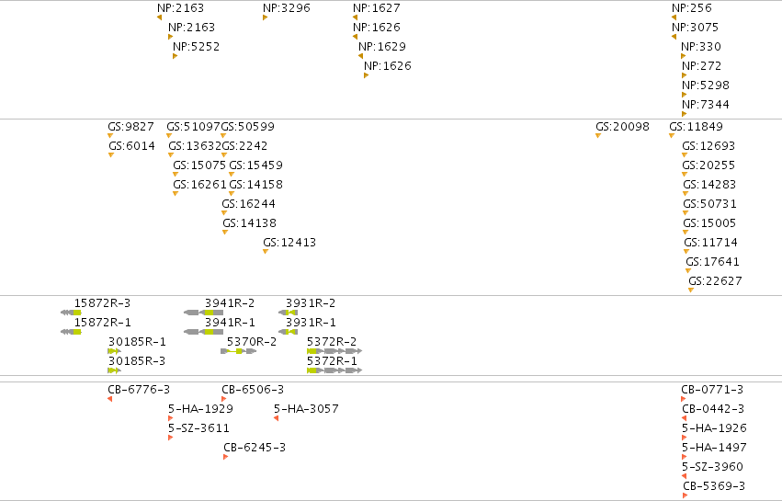Click the CB-0771-3 label
This screenshot has height=501, width=782.
point(712,390)
